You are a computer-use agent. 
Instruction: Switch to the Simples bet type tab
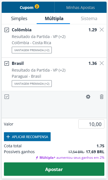(x=19, y=18)
